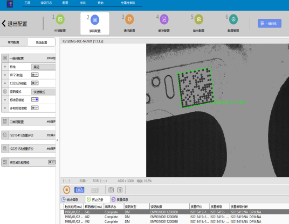289x224 pixels.
Task: Switch off the enabled blue toggle
Action: coord(35,99)
